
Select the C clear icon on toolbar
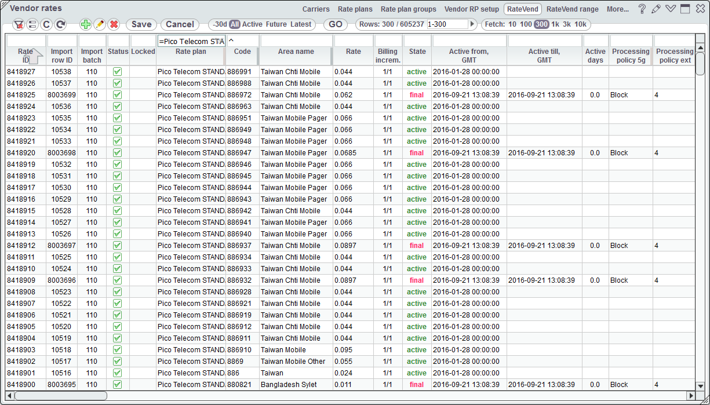point(46,24)
